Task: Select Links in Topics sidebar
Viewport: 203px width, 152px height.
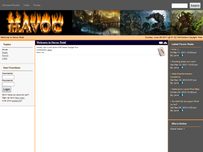Action: [x=5, y=59]
